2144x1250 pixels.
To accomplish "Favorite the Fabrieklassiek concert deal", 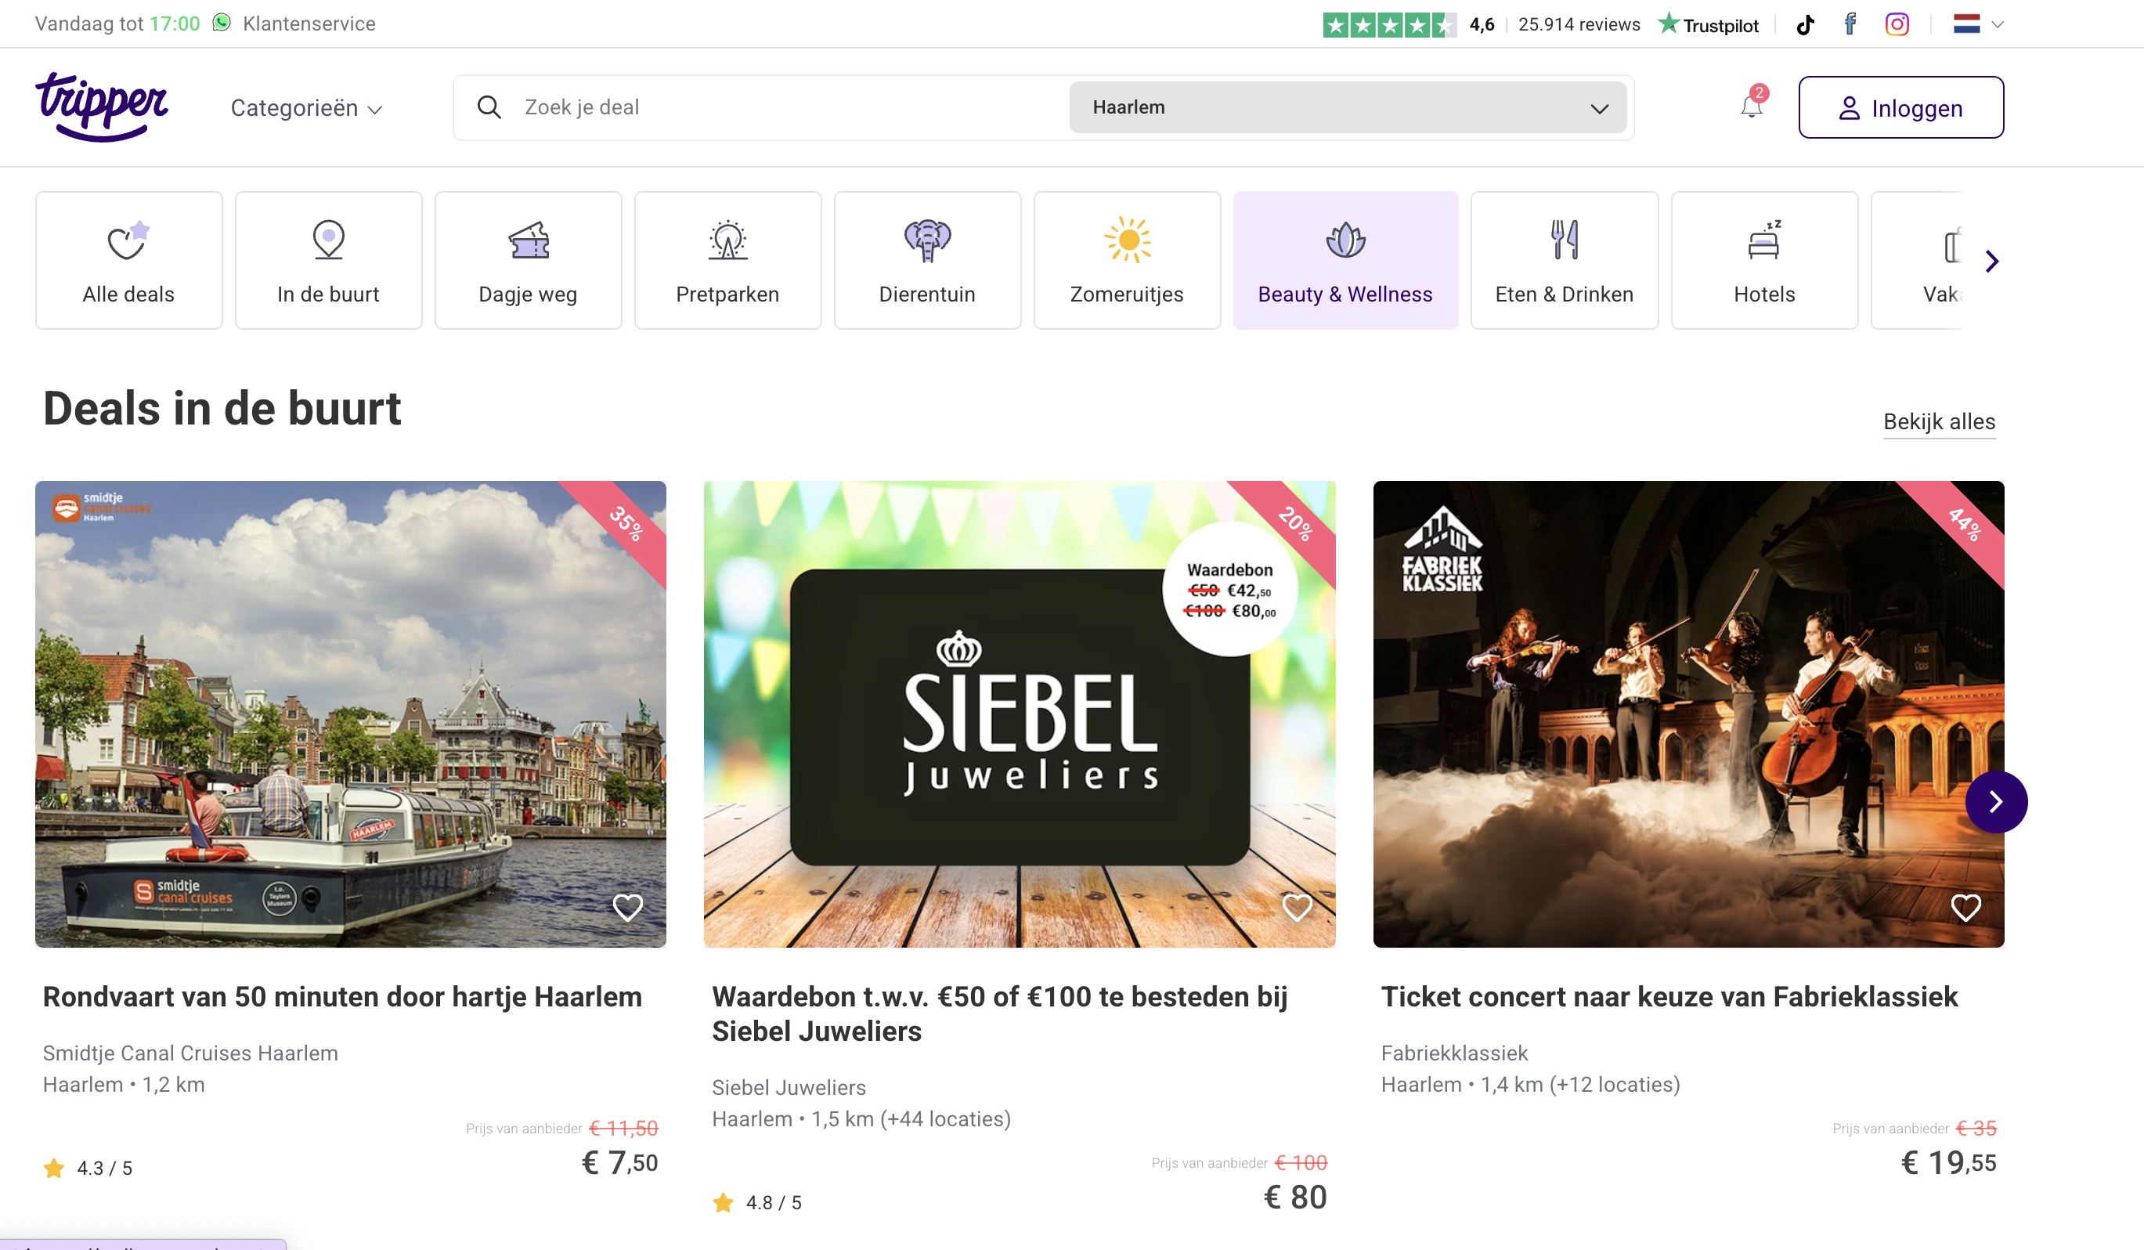I will [x=1965, y=907].
